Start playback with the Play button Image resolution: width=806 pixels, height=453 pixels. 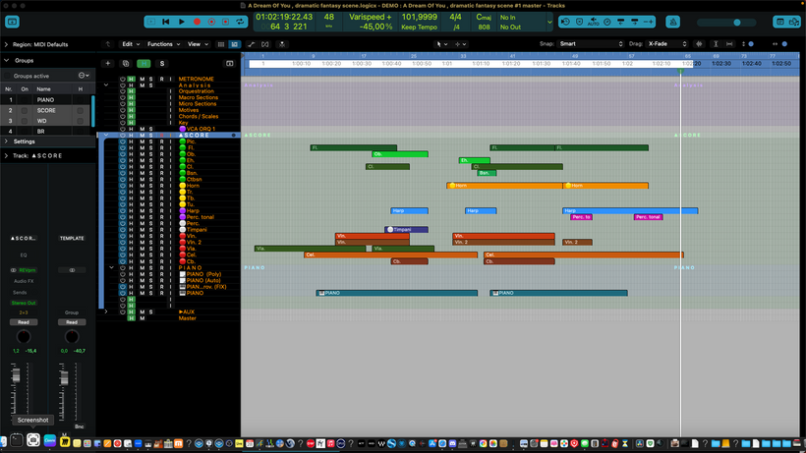tap(182, 22)
